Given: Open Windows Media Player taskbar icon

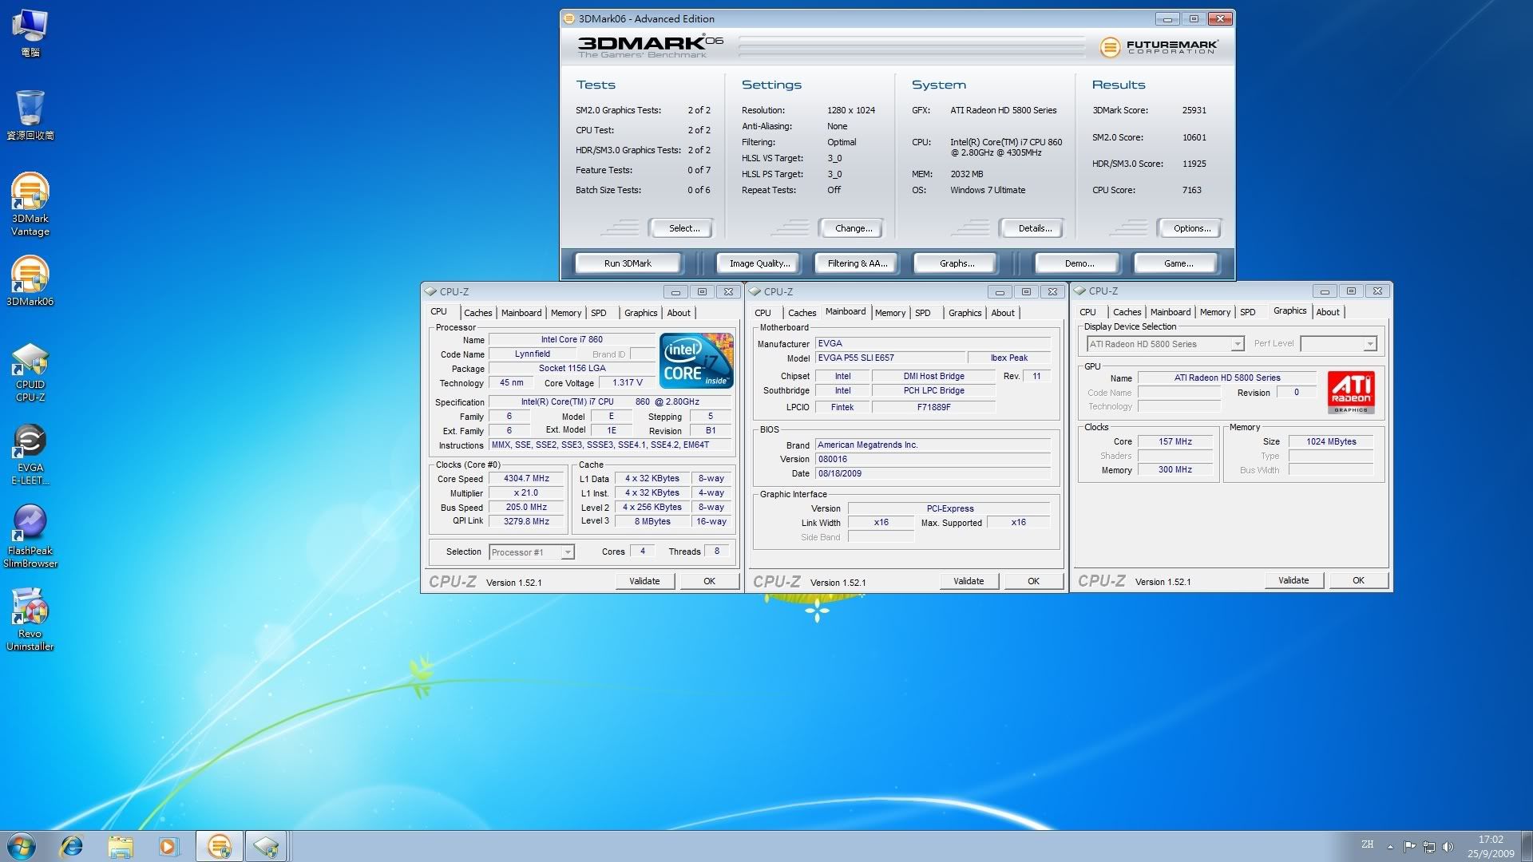Looking at the screenshot, I should [168, 845].
